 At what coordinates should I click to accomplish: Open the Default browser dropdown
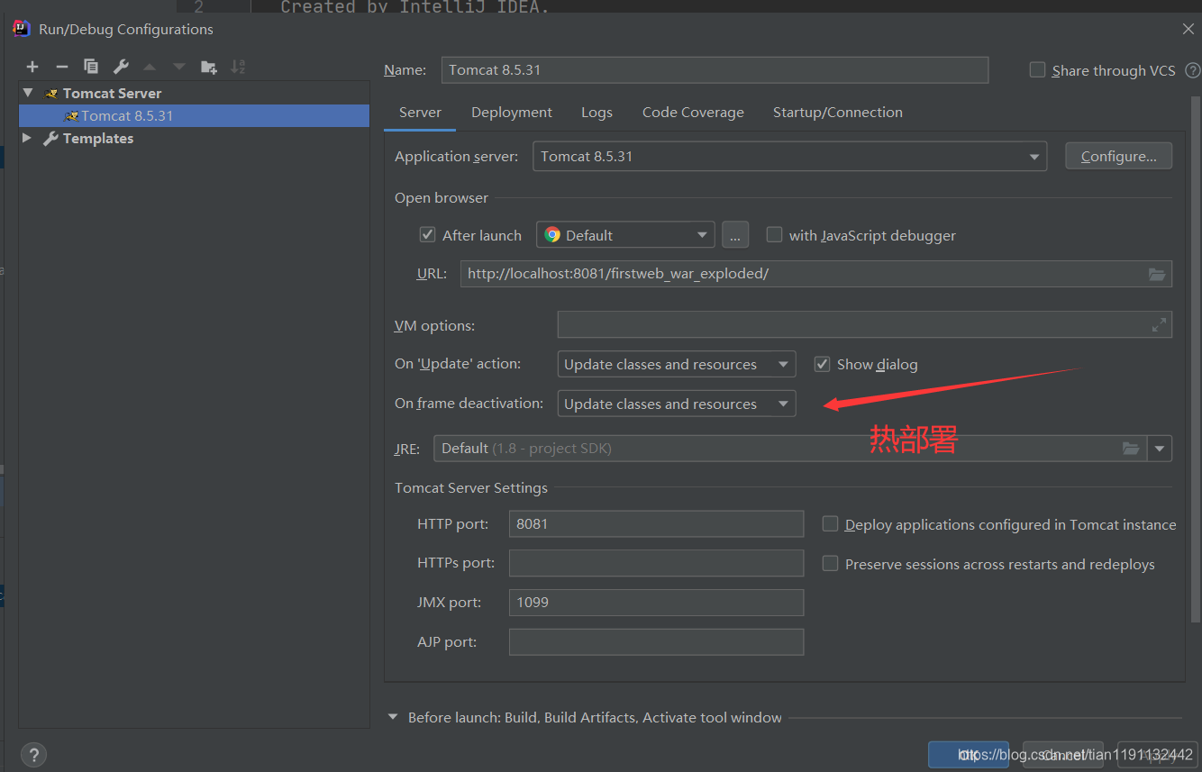(x=625, y=235)
